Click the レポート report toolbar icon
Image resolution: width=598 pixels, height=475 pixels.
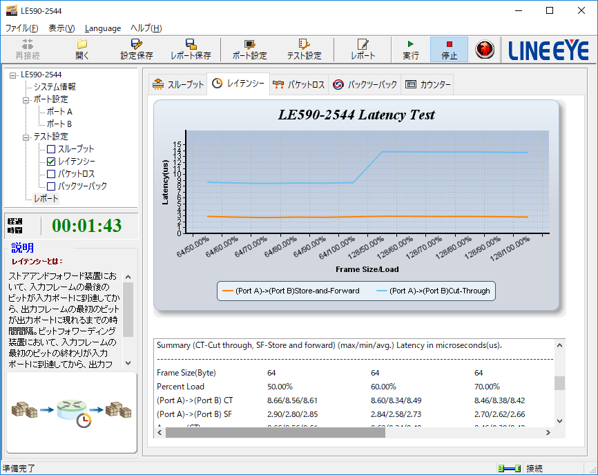[x=363, y=50]
